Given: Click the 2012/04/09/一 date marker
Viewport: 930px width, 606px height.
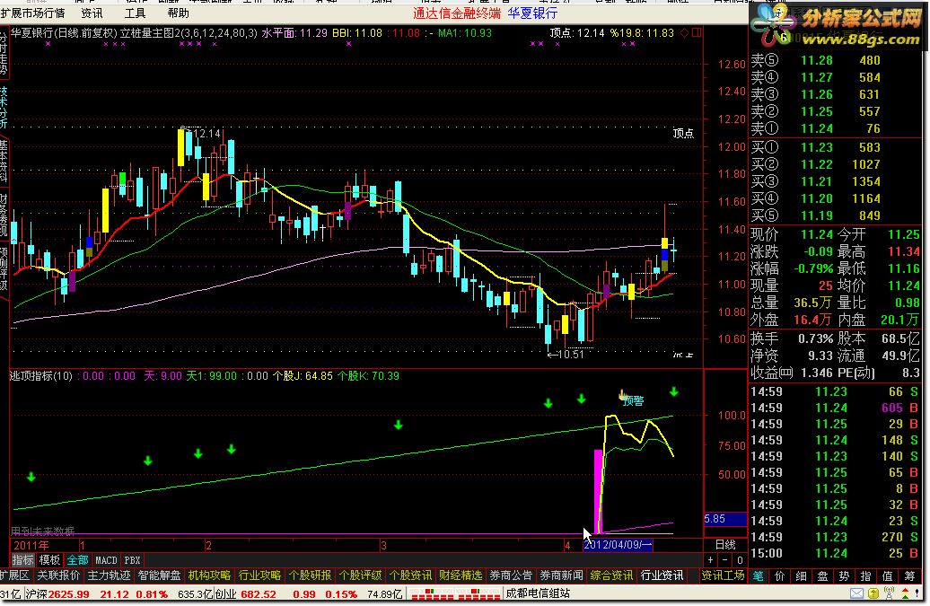Looking at the screenshot, I should (618, 545).
